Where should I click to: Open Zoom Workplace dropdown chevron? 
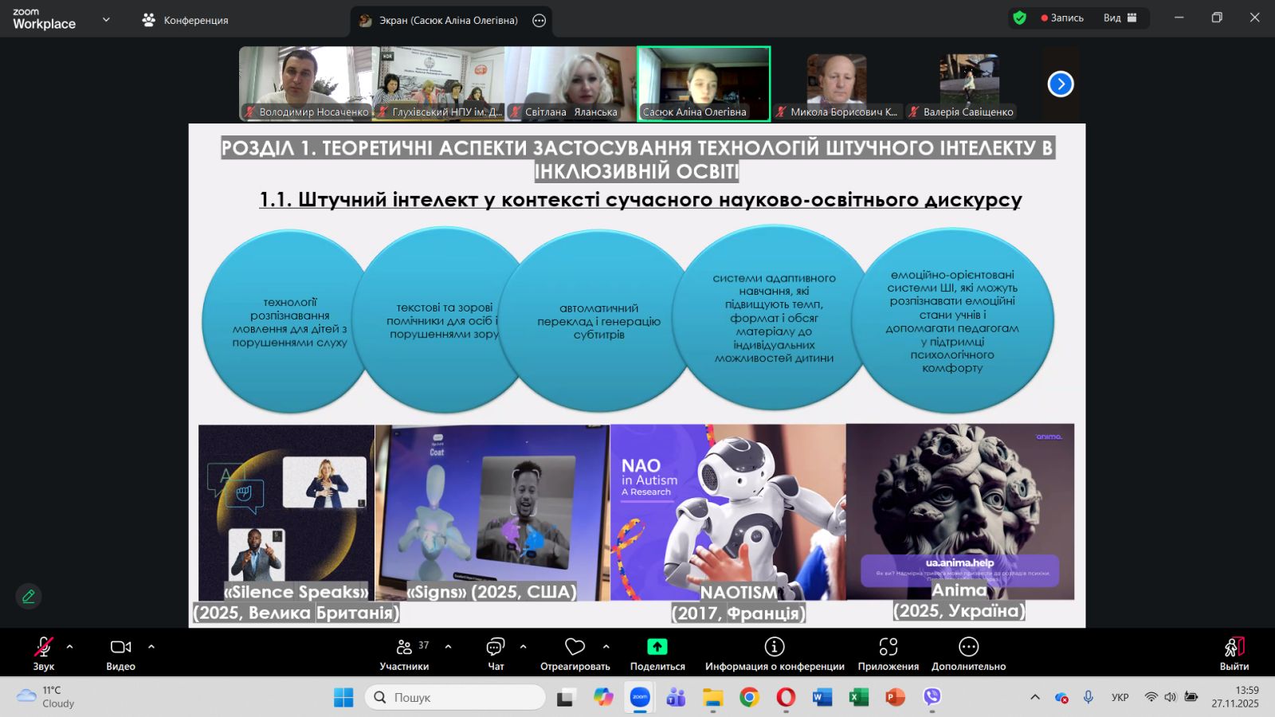tap(106, 20)
